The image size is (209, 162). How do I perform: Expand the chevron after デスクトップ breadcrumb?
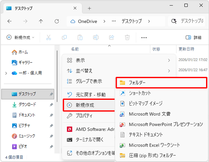pos(149,21)
